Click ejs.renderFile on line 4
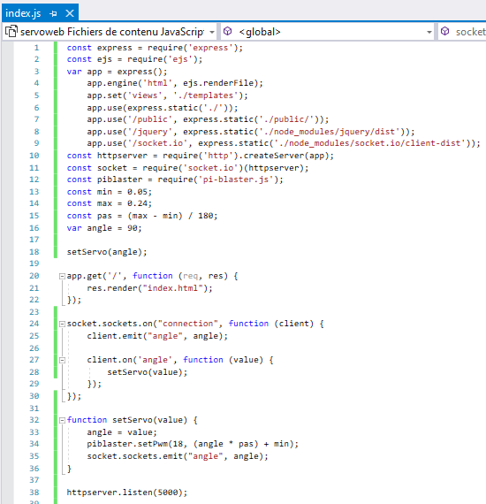 pos(218,83)
